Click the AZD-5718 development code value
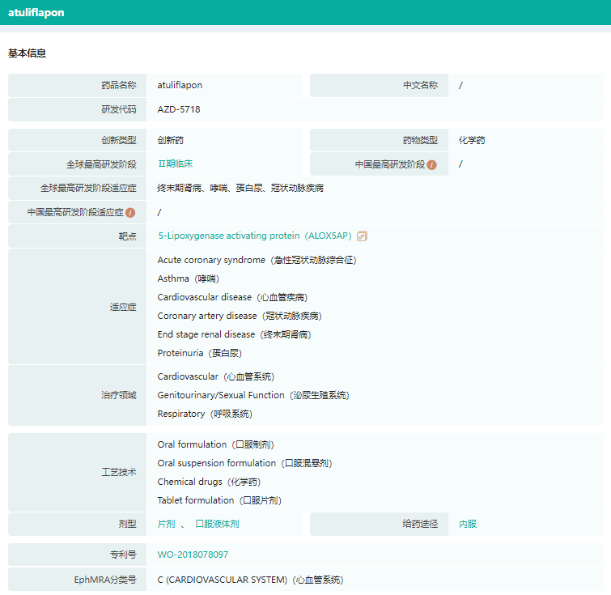This screenshot has height=595, width=611. [179, 109]
